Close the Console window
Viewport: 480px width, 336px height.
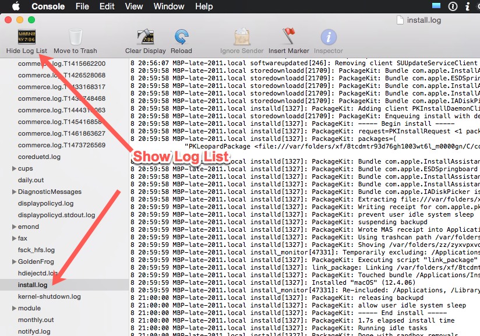point(8,20)
